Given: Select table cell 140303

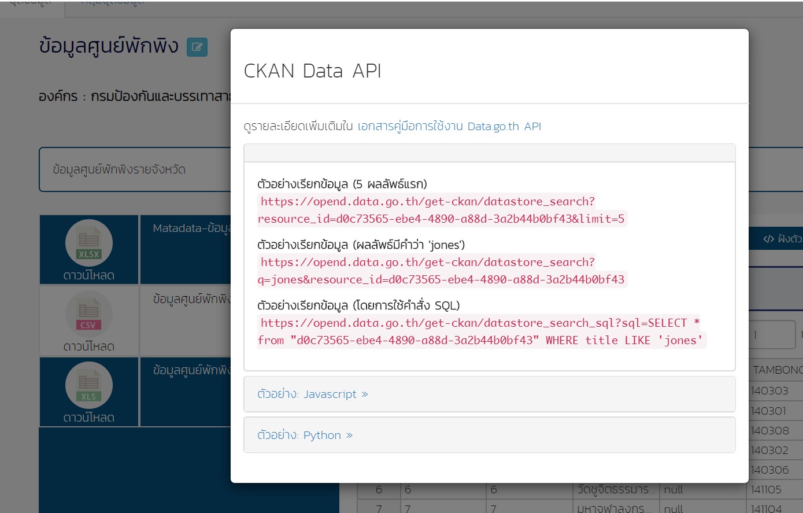Looking at the screenshot, I should point(769,391).
